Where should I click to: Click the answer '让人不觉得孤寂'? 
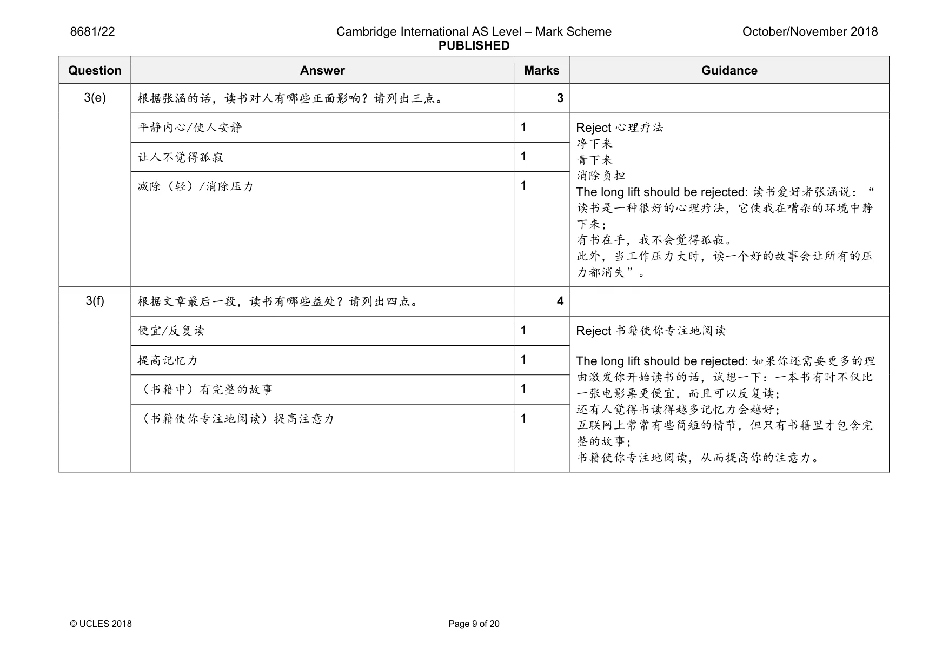coord(181,157)
